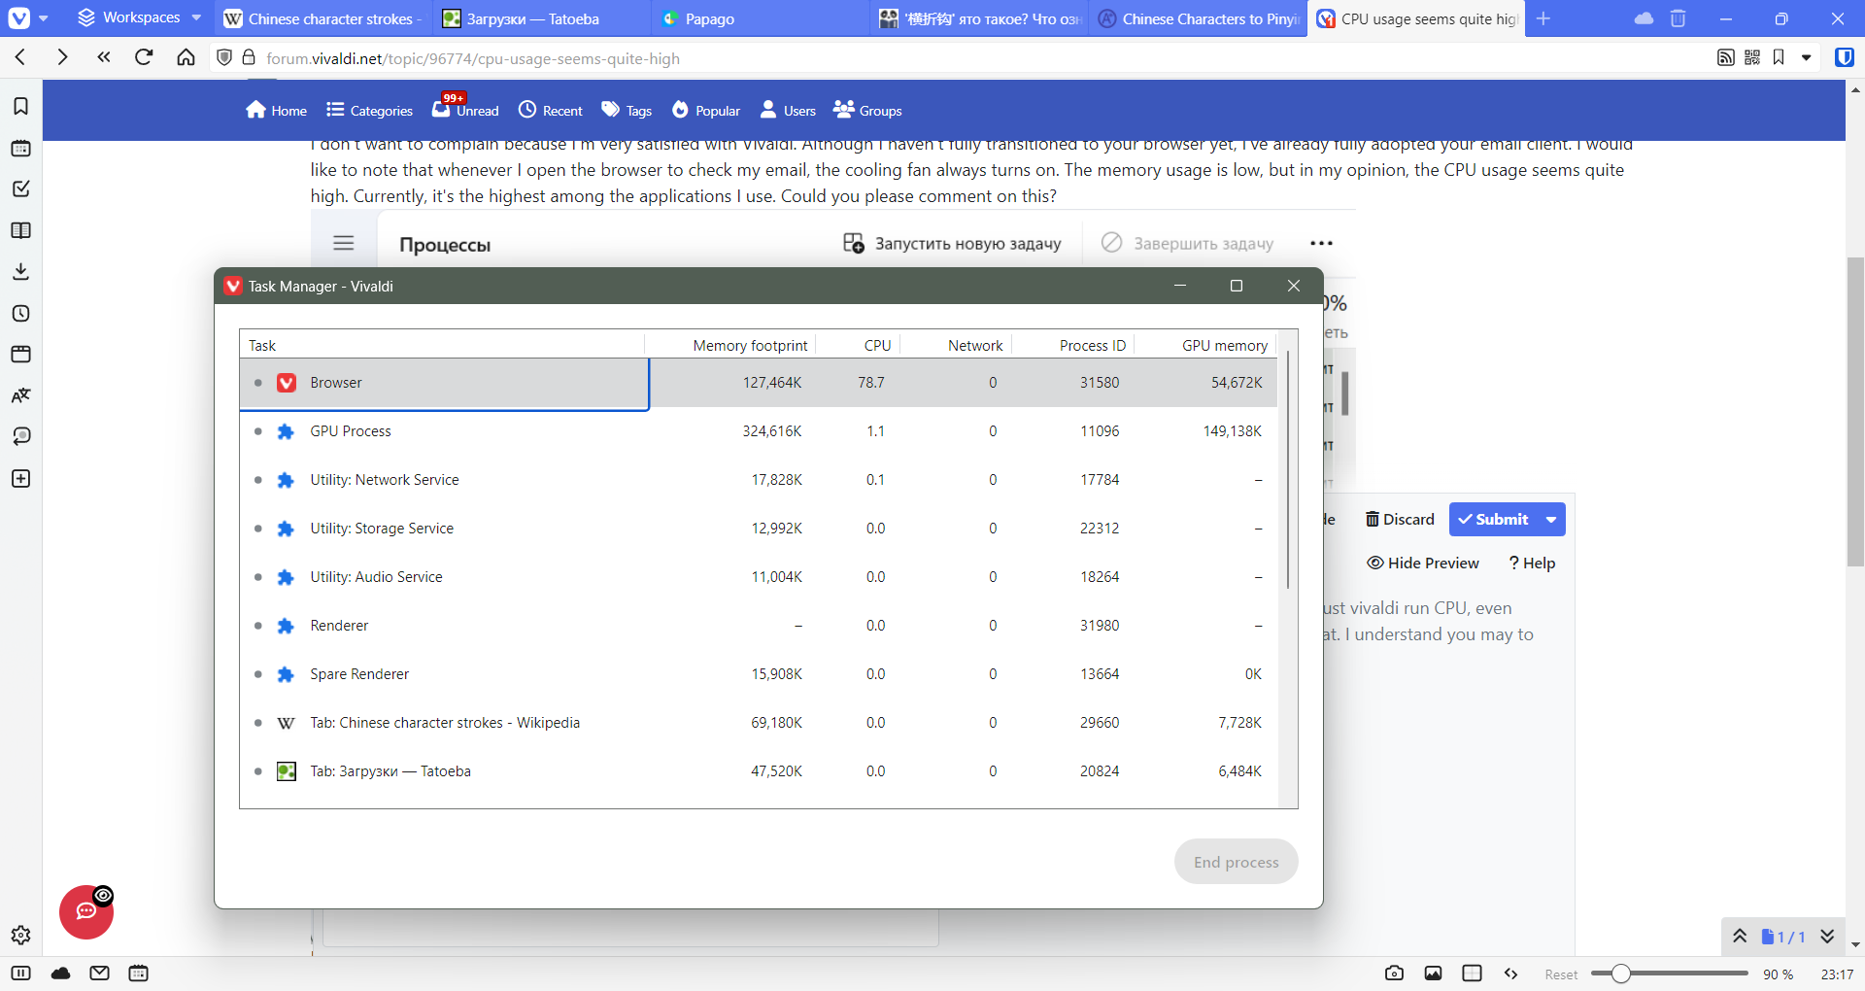The image size is (1865, 991).
Task: Open the address bar dropdown arrow
Action: [x=1807, y=57]
